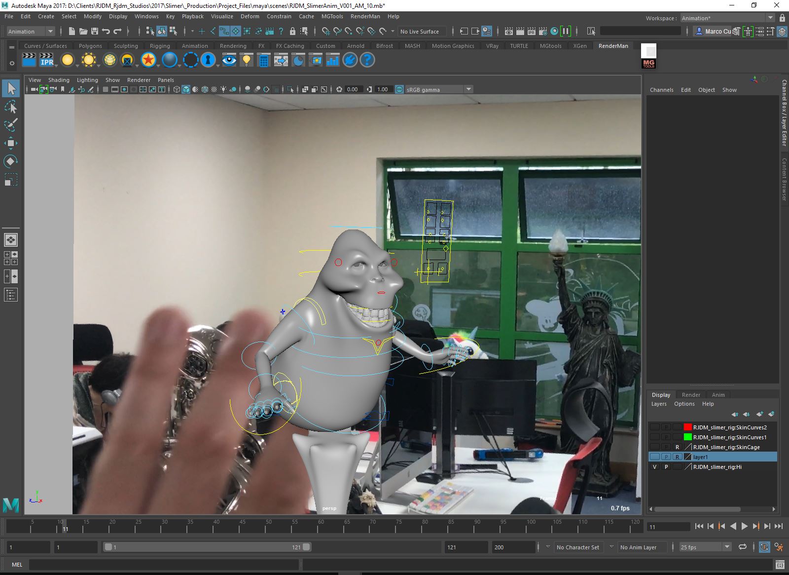789x575 pixels.
Task: Activate the Paint selection tool
Action: click(x=11, y=125)
